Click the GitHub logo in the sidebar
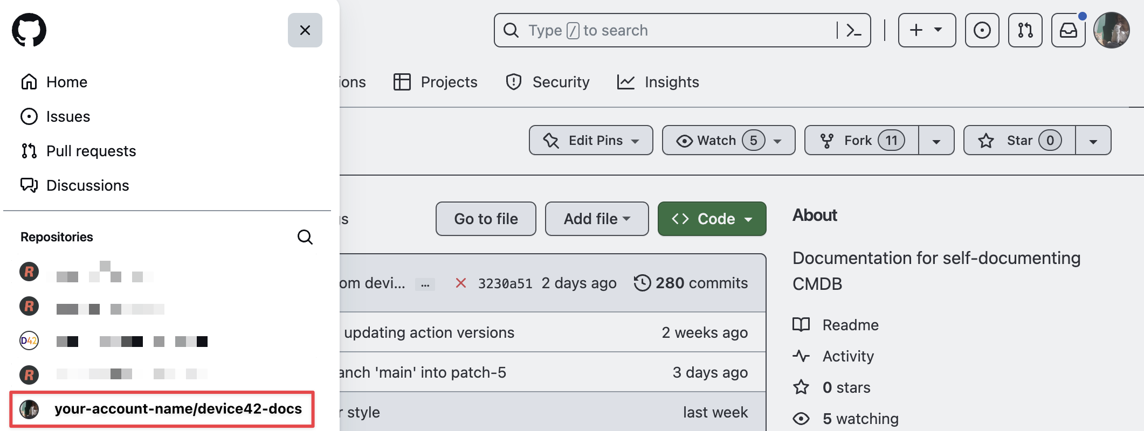 [29, 30]
